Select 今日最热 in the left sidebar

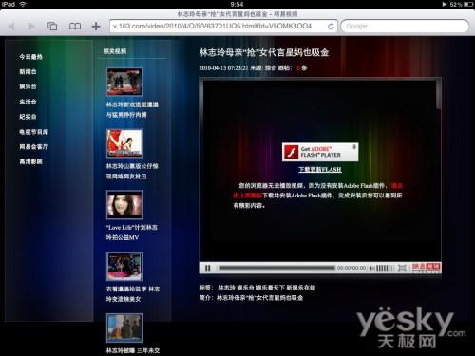pos(30,57)
